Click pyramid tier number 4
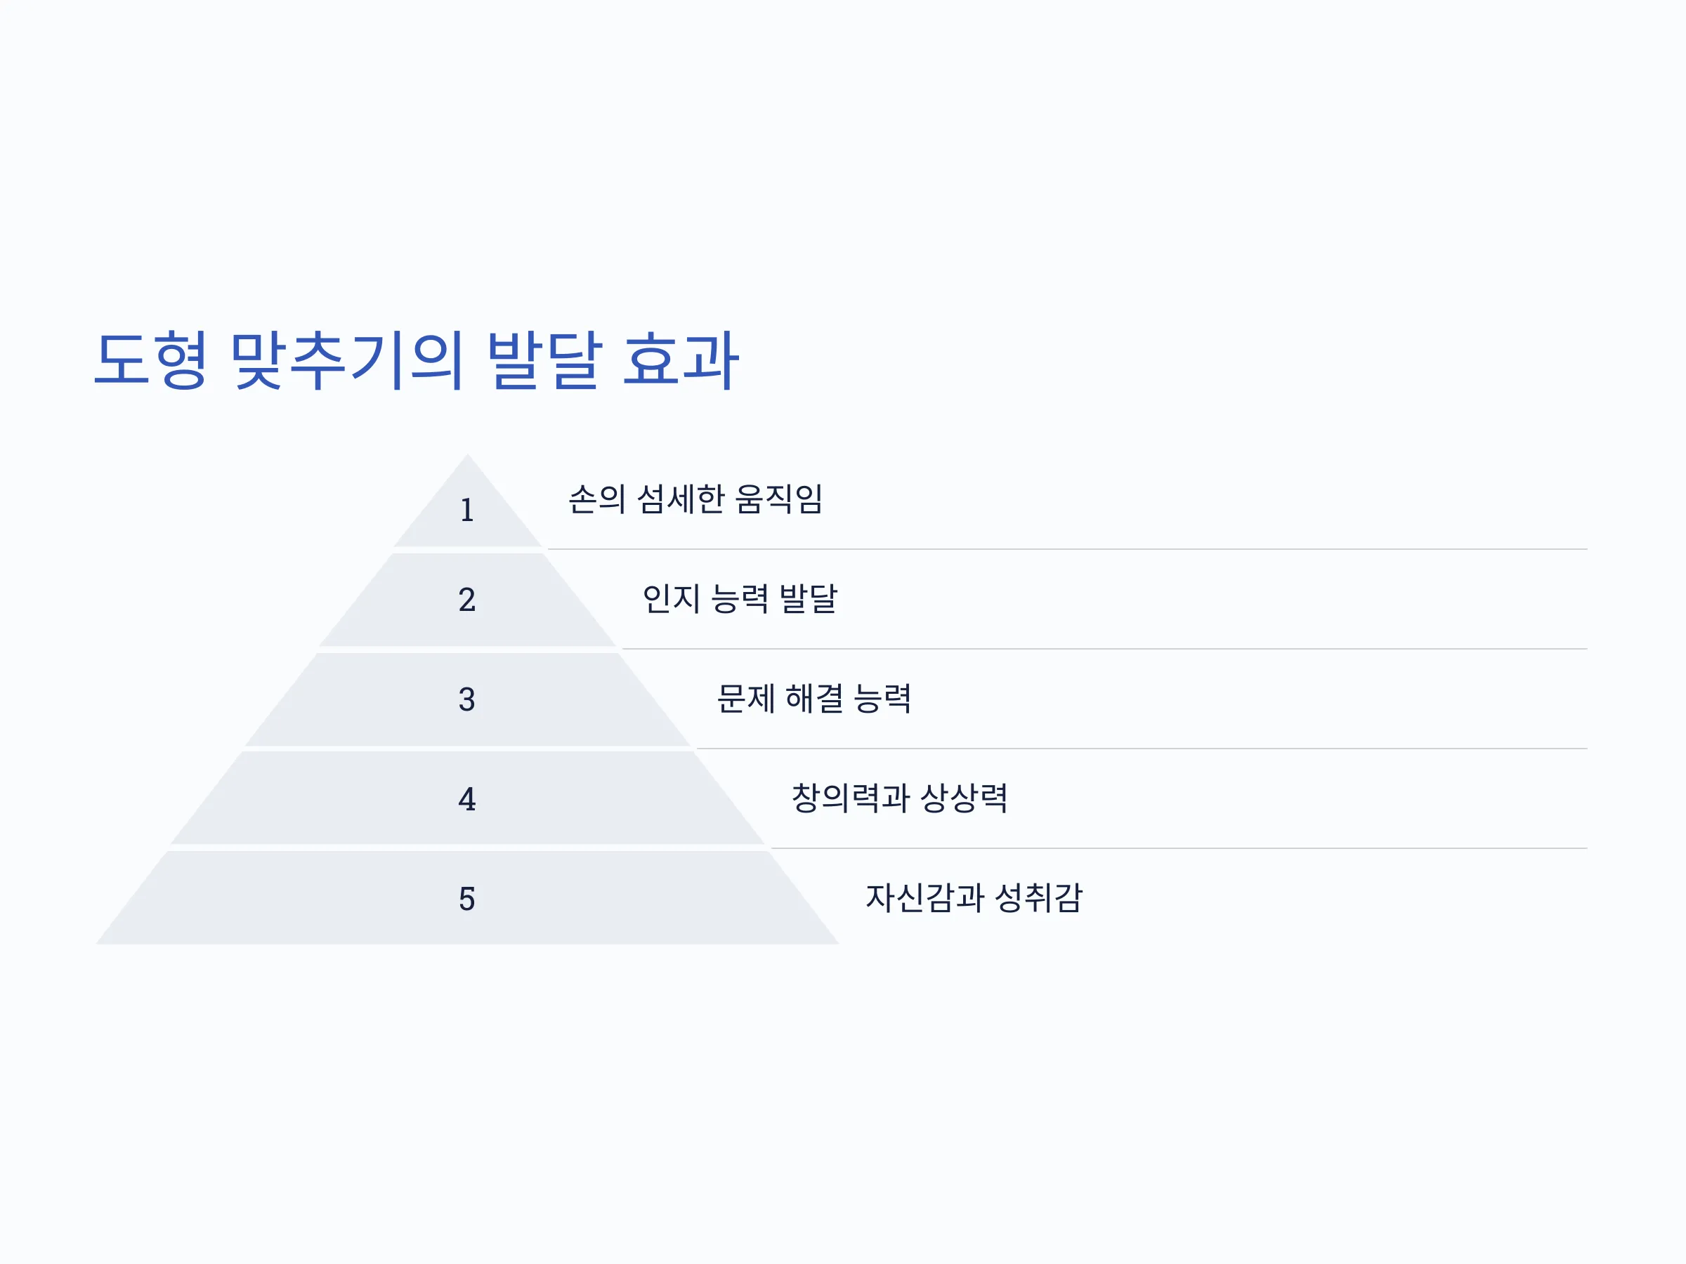The width and height of the screenshot is (1686, 1264). [467, 799]
